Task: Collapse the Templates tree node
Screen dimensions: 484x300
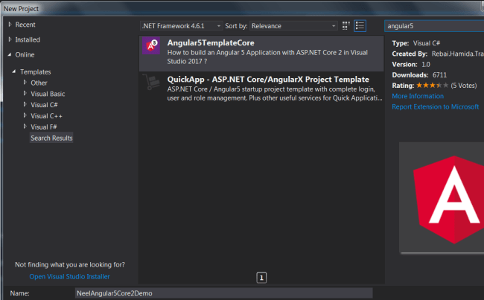Action: (x=14, y=71)
